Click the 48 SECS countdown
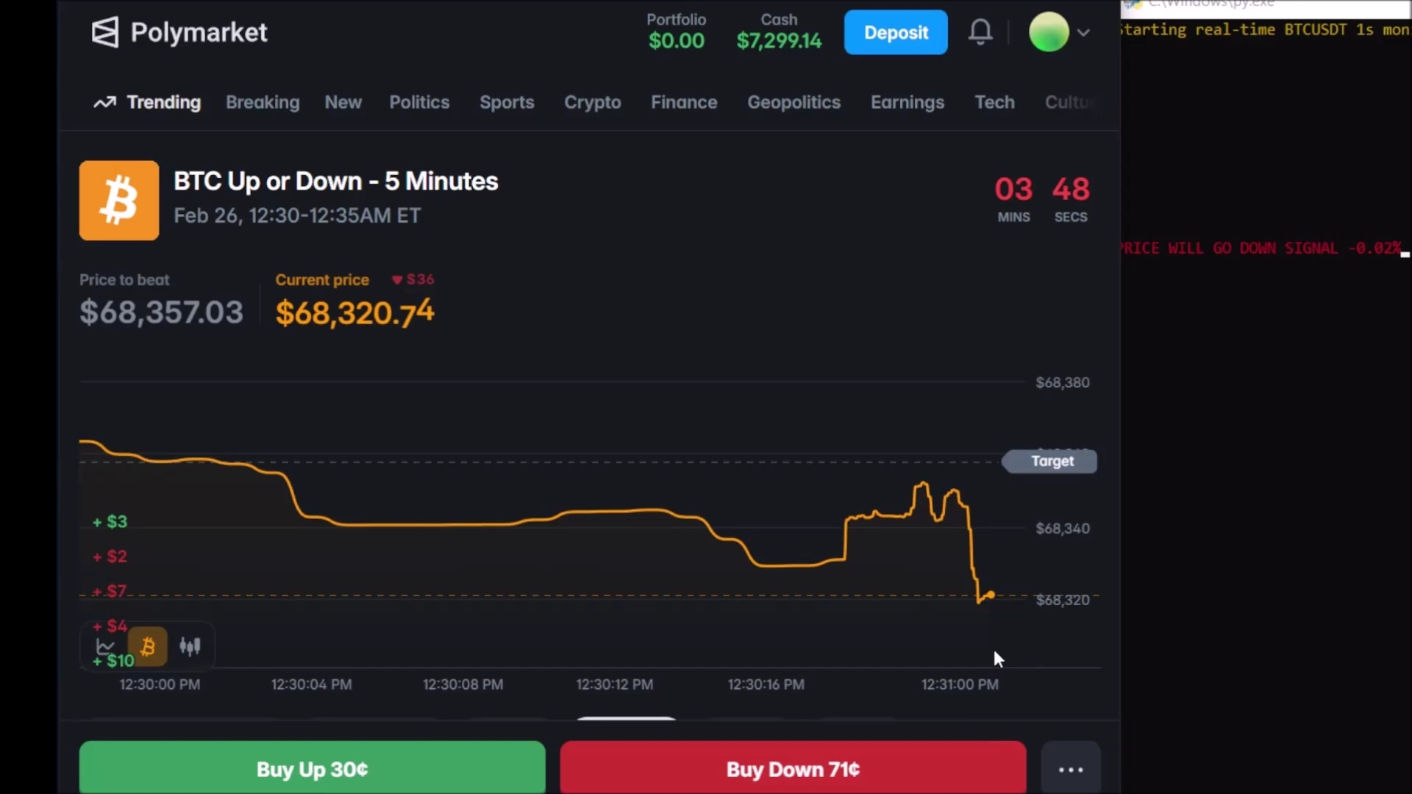 1071,199
